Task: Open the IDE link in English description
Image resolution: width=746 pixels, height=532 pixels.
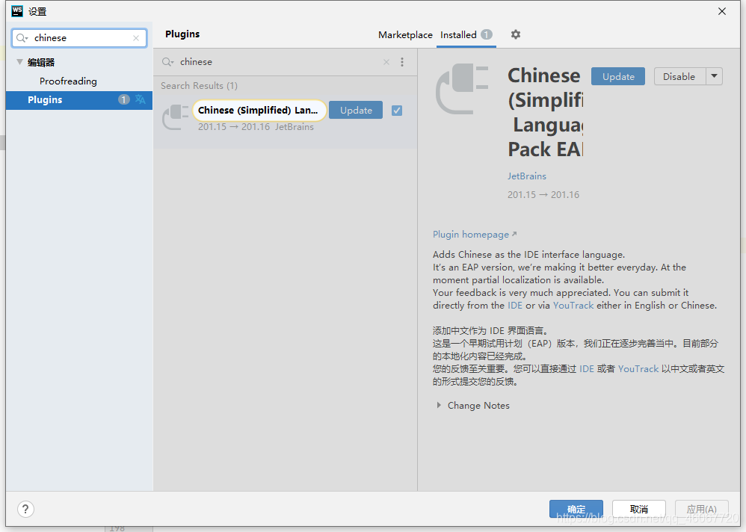Action: tap(515, 305)
